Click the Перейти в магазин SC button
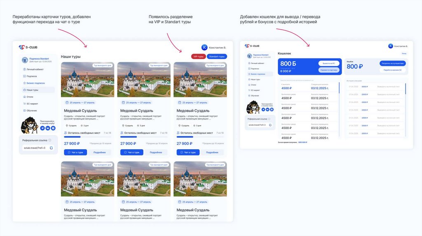This screenshot has width=422, height=236. 393,70
